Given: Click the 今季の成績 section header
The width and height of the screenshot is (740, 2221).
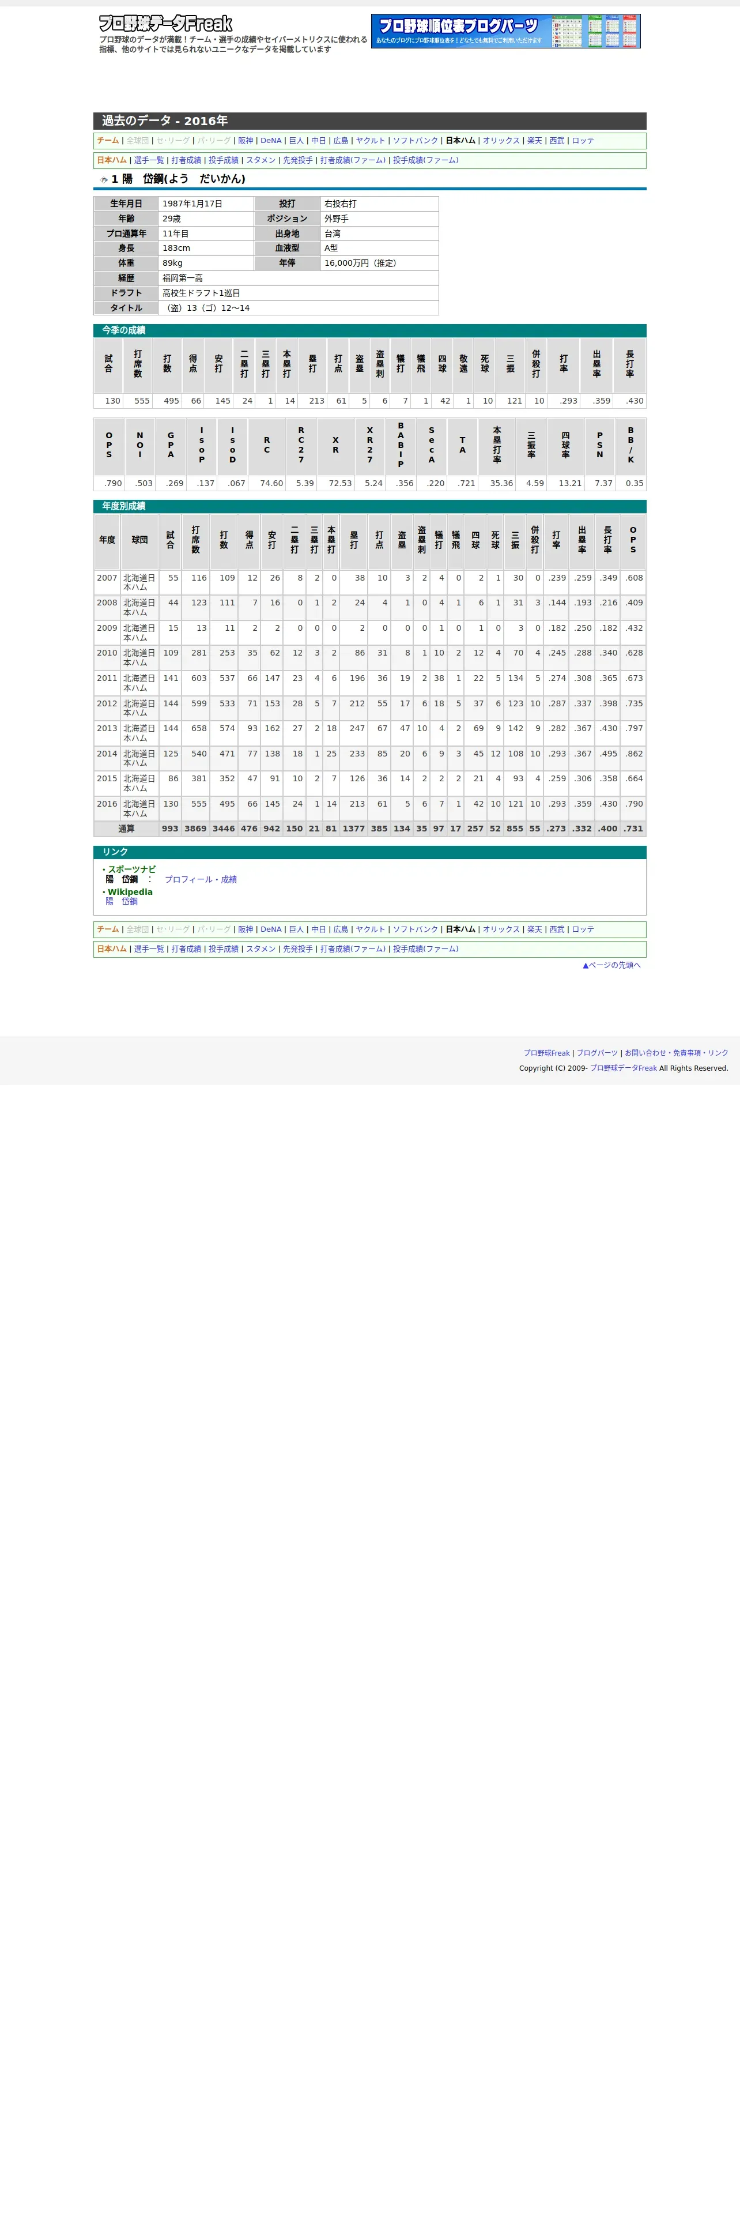Looking at the screenshot, I should (x=369, y=330).
